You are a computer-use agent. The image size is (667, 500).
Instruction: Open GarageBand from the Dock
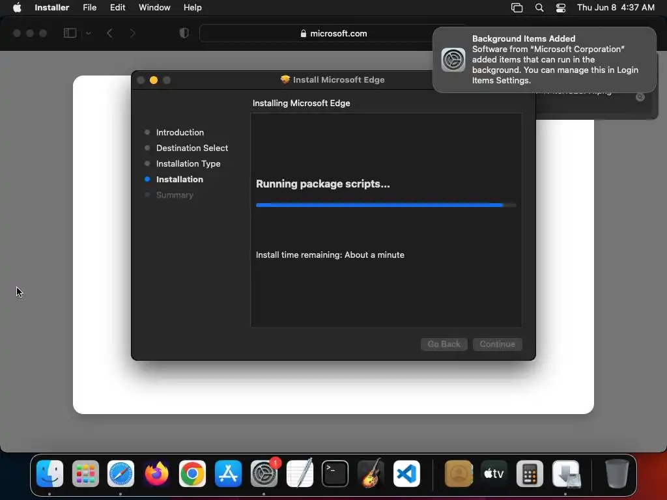[371, 474]
